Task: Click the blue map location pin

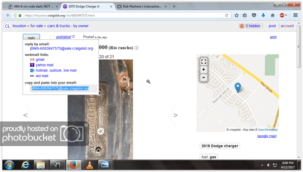Action: [x=238, y=87]
